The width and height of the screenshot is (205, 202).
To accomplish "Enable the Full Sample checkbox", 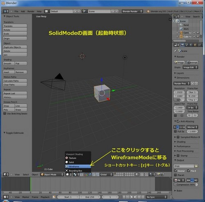I will pyautogui.click(x=175, y=131).
